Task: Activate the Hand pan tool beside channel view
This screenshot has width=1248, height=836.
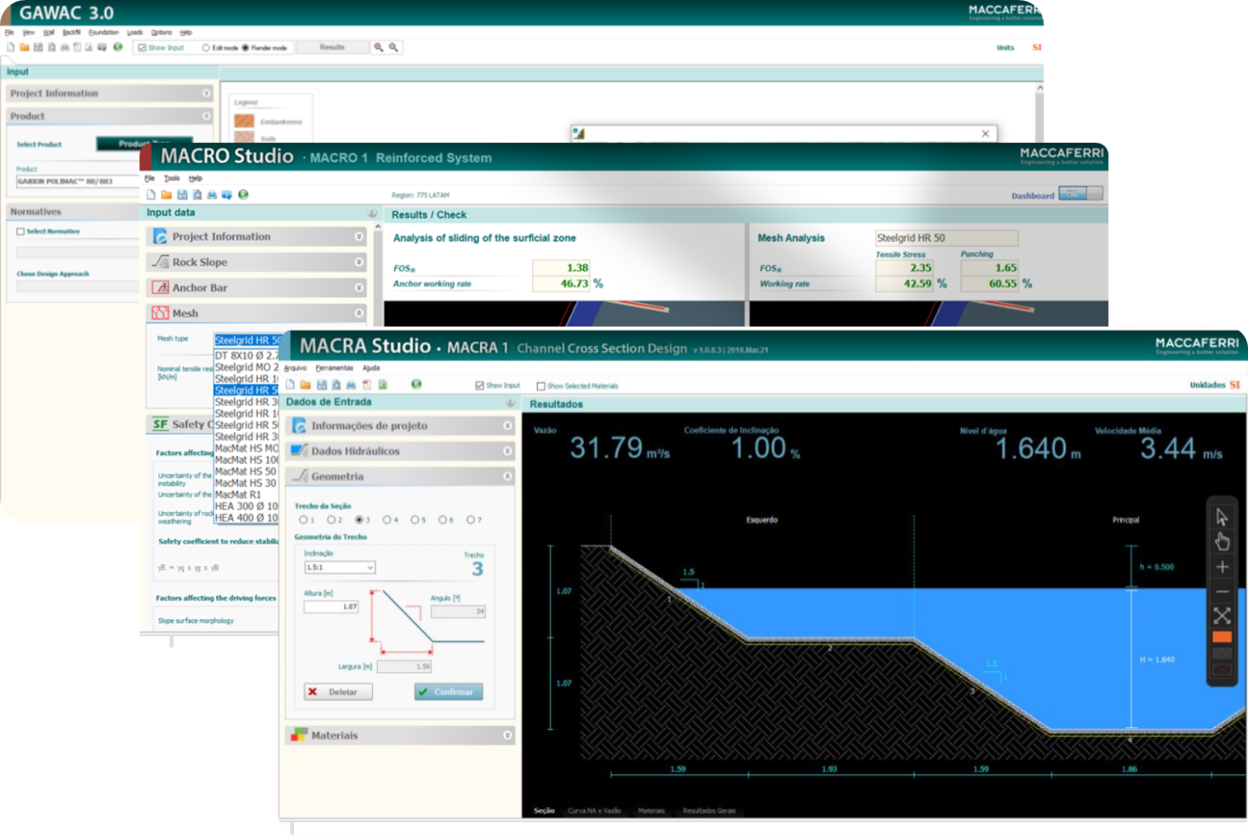Action: coord(1222,541)
